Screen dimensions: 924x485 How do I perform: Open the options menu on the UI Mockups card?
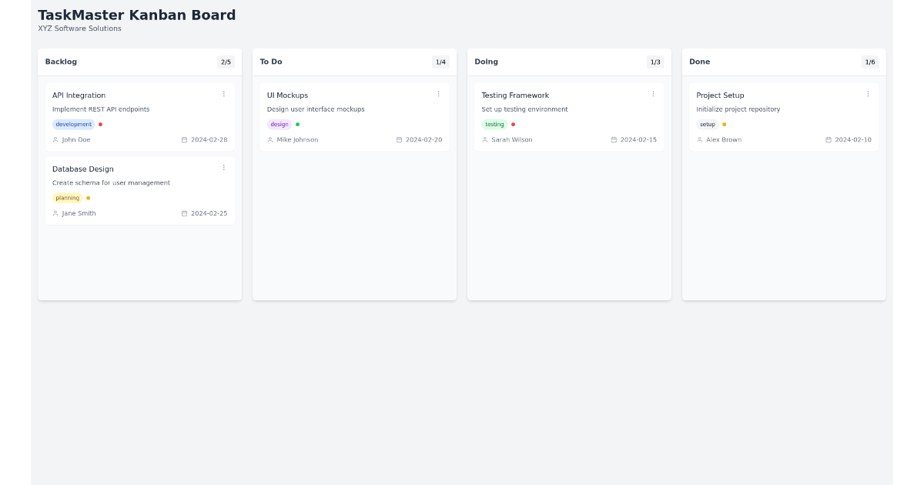pyautogui.click(x=439, y=93)
